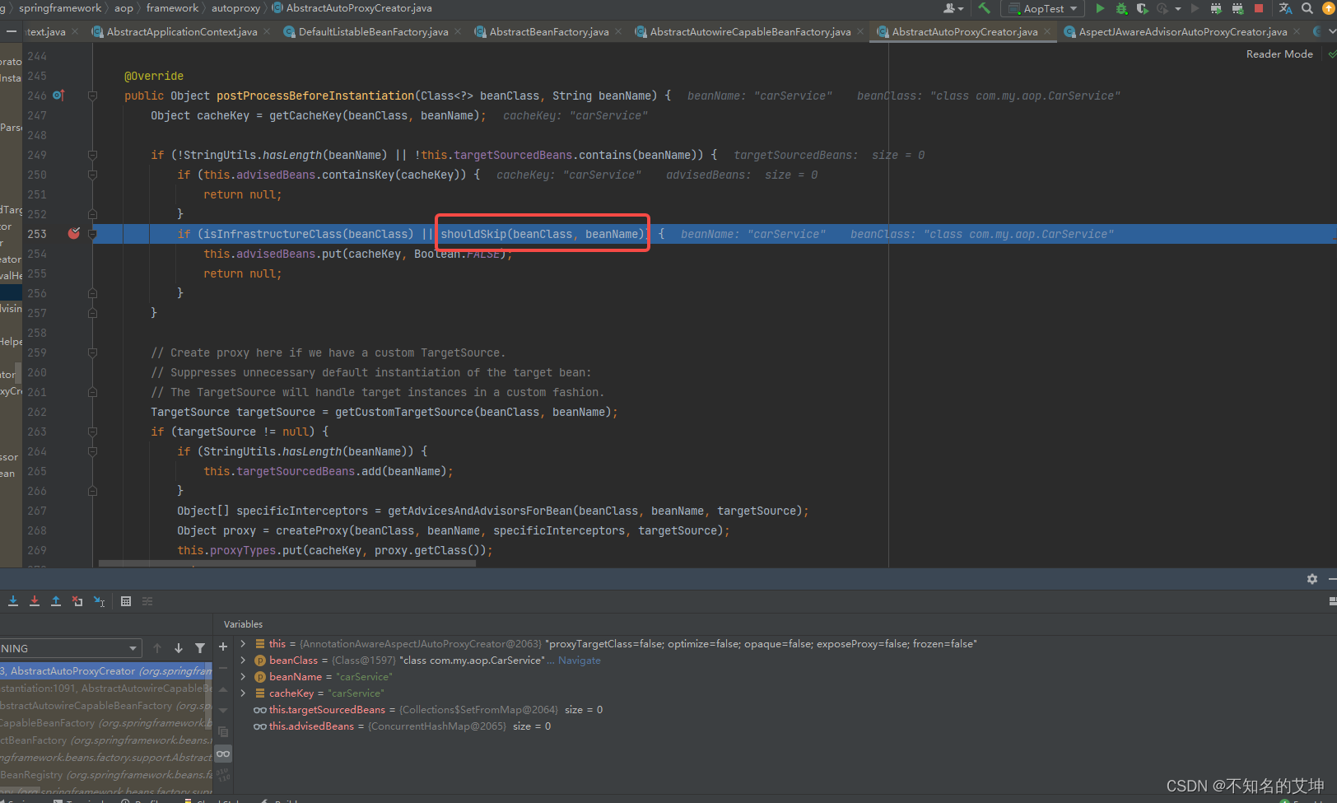Stop the running process red square
This screenshot has width=1337, height=803.
tap(1258, 8)
